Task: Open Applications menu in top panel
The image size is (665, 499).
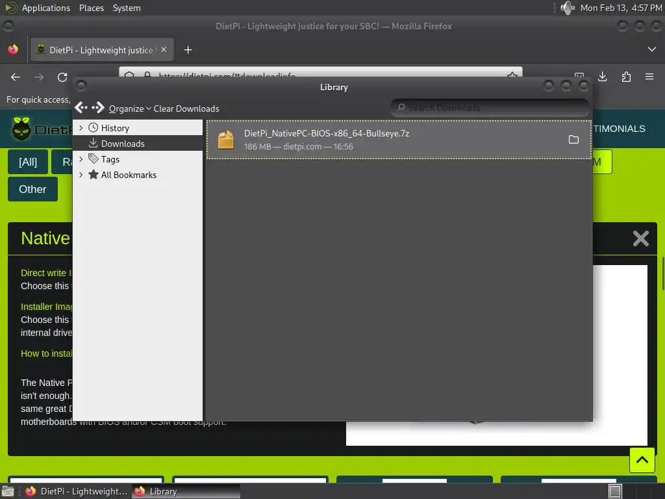Action: click(46, 8)
